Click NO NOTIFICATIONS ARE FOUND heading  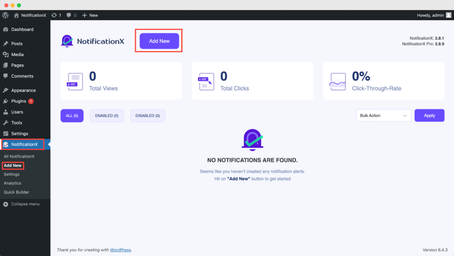pyautogui.click(x=252, y=160)
